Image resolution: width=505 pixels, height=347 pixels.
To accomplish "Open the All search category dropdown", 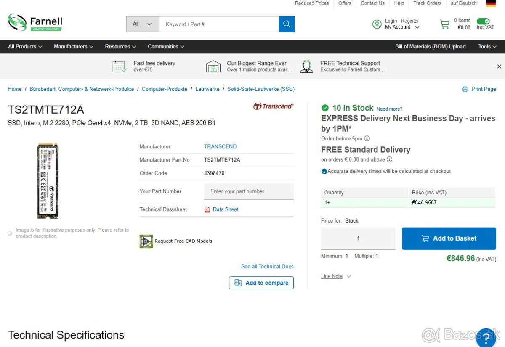I will pyautogui.click(x=142, y=24).
